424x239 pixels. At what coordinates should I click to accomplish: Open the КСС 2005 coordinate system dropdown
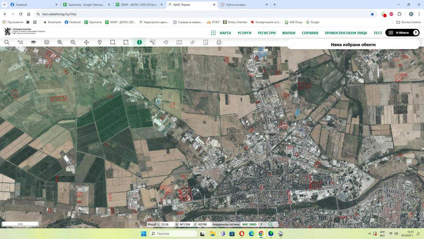pyautogui.click(x=252, y=224)
